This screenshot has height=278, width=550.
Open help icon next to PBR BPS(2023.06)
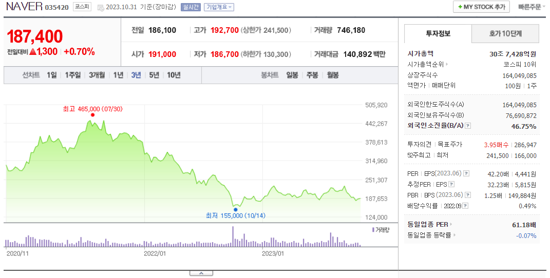[x=468, y=195]
